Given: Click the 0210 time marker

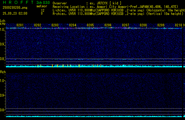Looking at the screenshot, I should coord(178,25).
